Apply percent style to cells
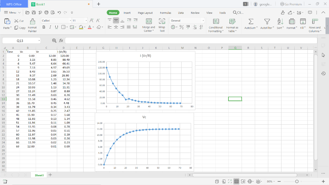 182,27
